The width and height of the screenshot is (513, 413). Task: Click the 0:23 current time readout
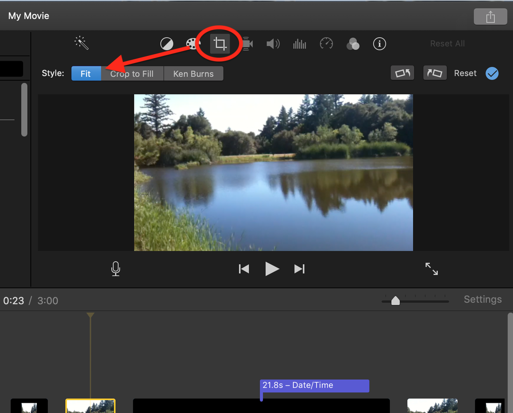(14, 301)
